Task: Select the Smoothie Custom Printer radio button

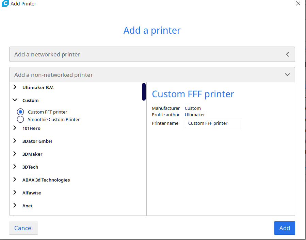Action: click(x=20, y=119)
